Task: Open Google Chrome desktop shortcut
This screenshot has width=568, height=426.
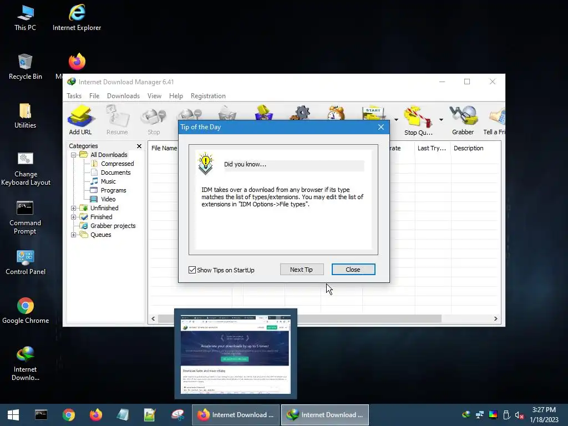Action: click(26, 311)
